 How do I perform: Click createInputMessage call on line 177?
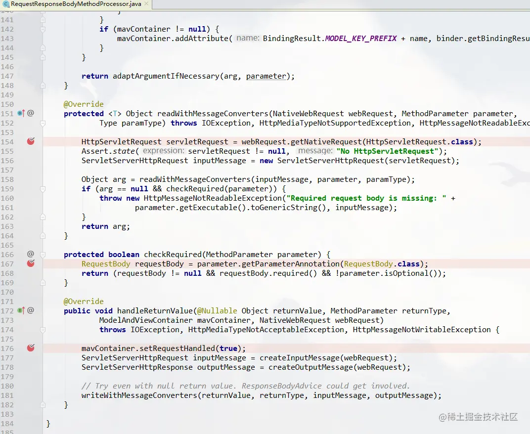point(300,358)
